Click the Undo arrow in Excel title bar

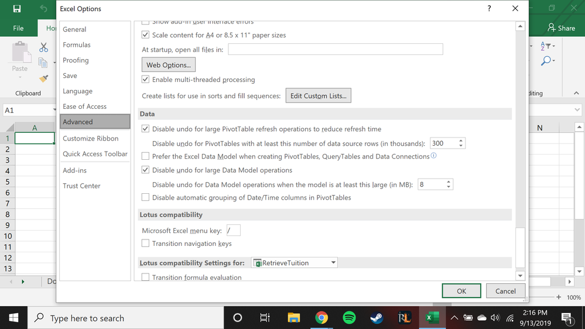point(43,9)
